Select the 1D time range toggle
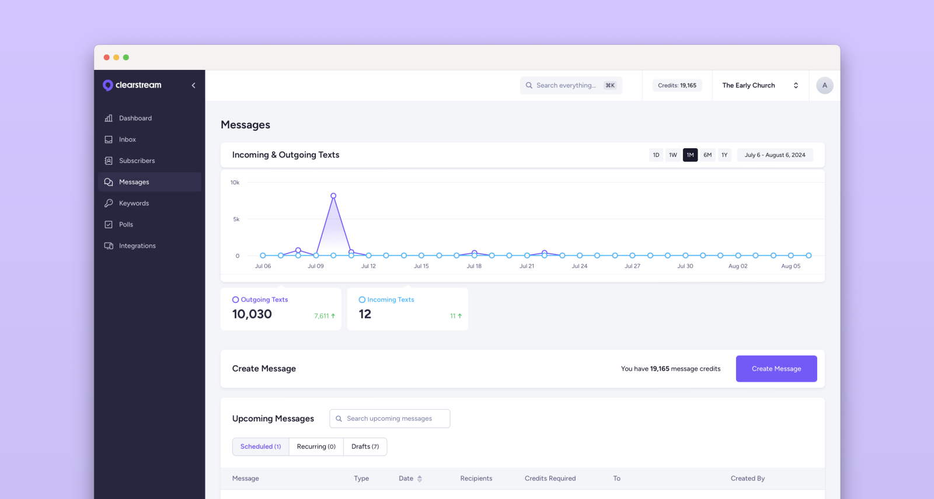 (656, 155)
